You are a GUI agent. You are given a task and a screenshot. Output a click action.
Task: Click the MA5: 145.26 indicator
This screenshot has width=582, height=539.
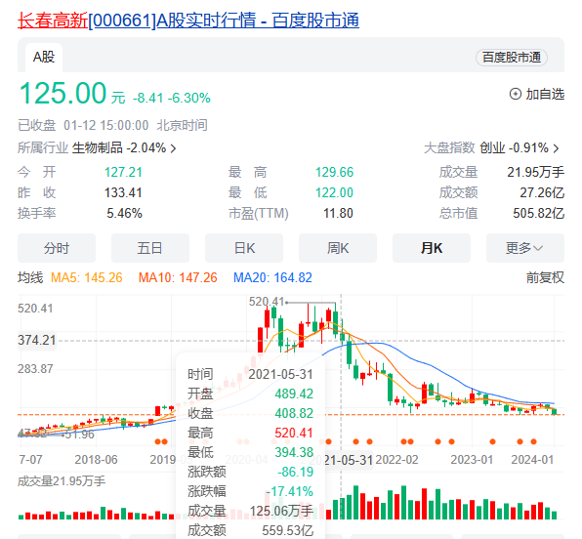click(87, 277)
